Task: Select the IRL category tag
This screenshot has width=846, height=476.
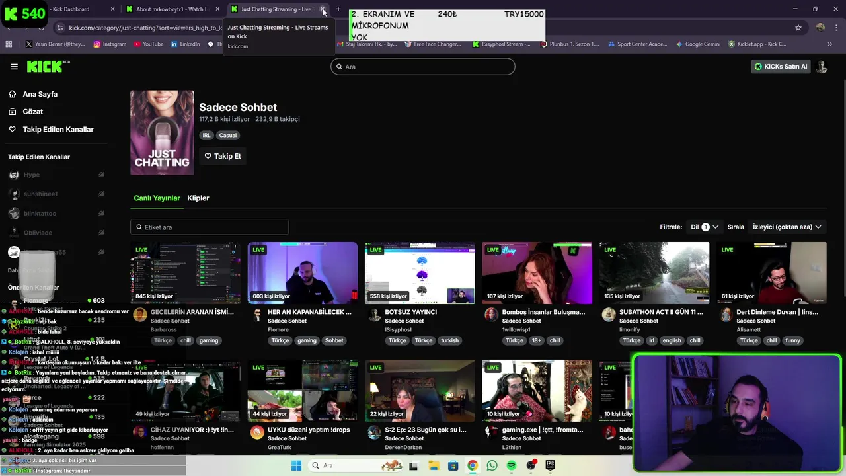Action: pos(206,135)
